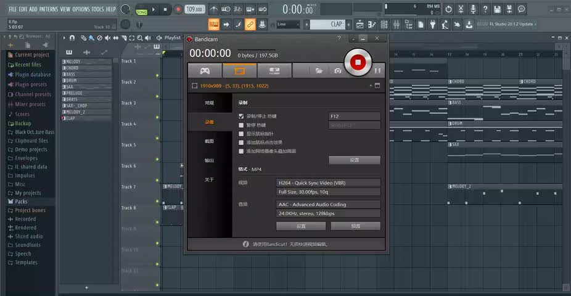571x296 pixels.
Task: Open the Line snap dropdown
Action: (288, 25)
